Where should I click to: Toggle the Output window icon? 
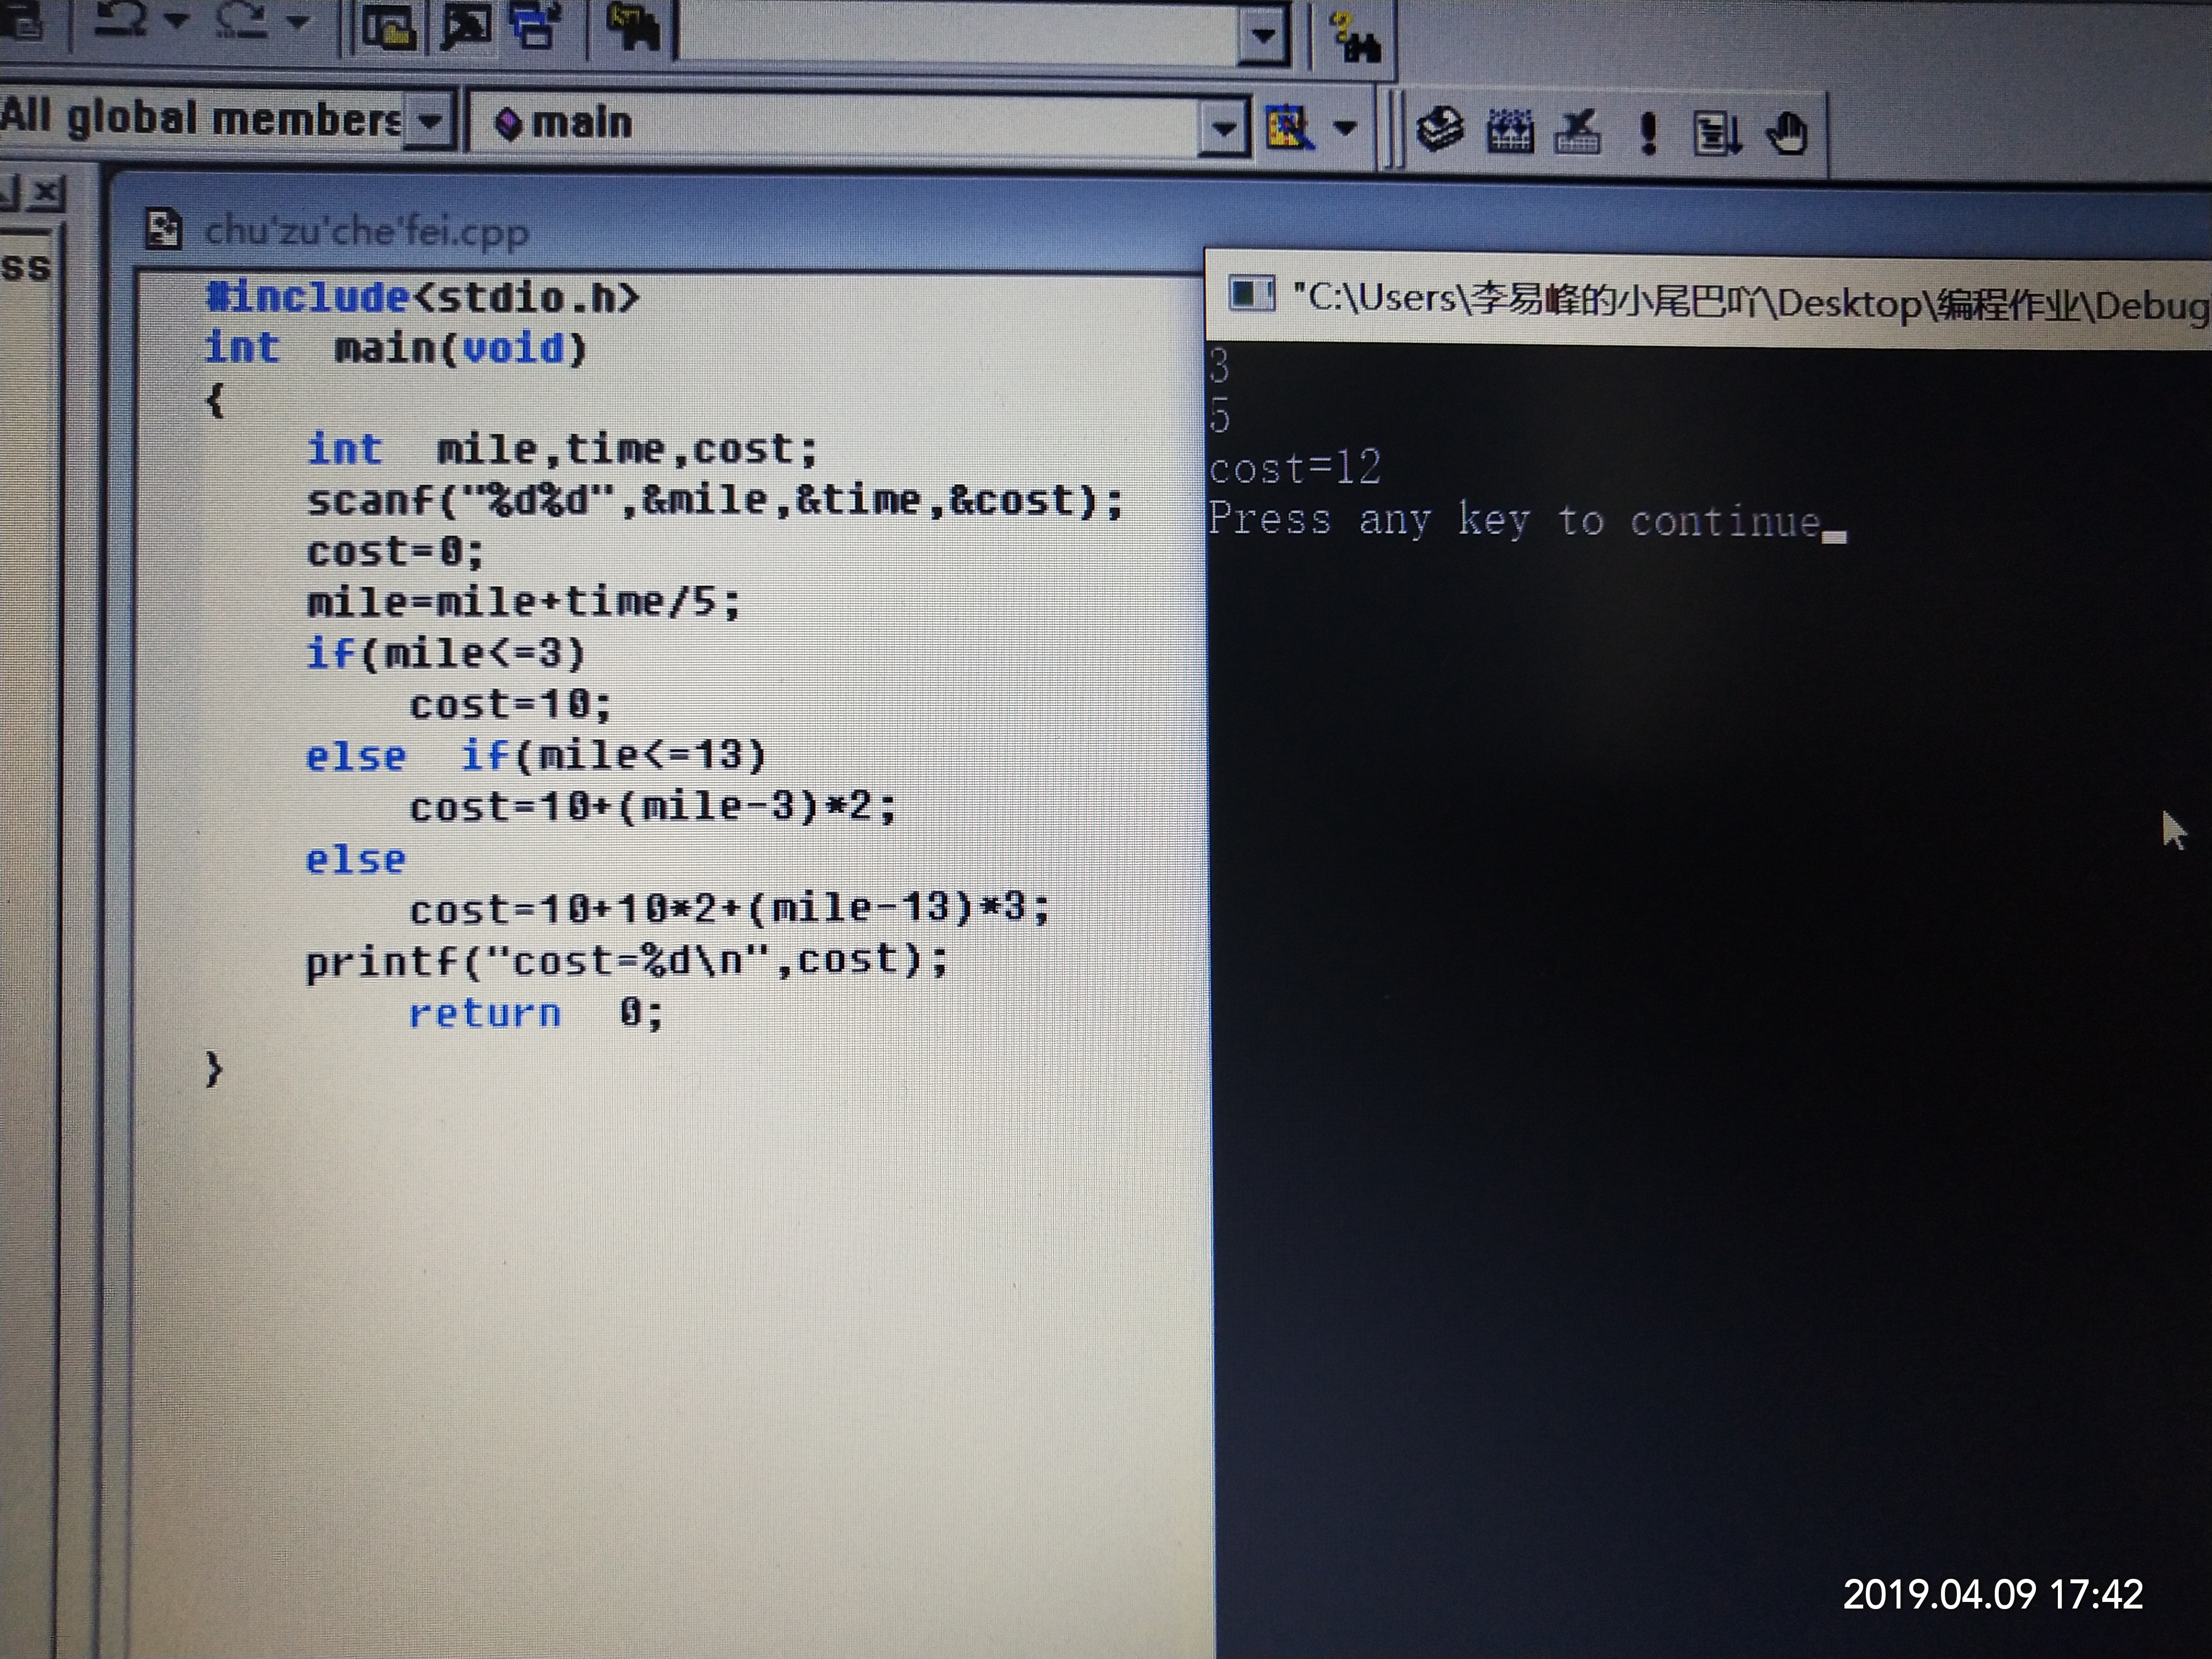(466, 24)
